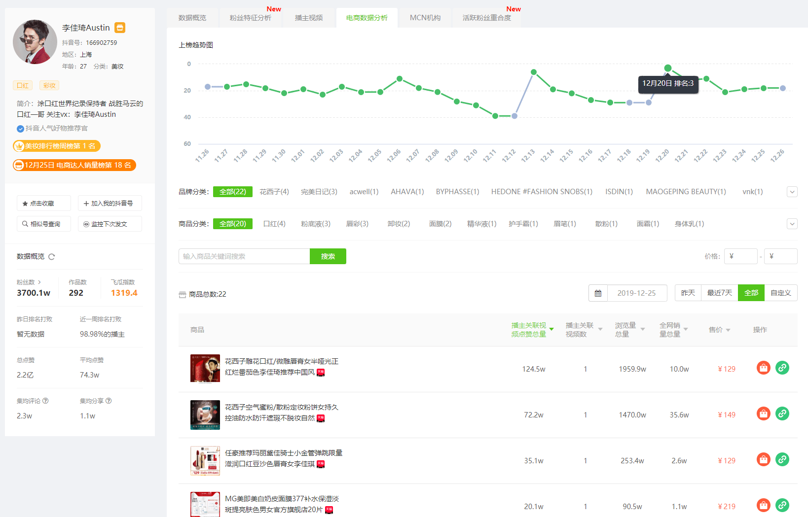Click the green 搜索 button

pyautogui.click(x=328, y=256)
